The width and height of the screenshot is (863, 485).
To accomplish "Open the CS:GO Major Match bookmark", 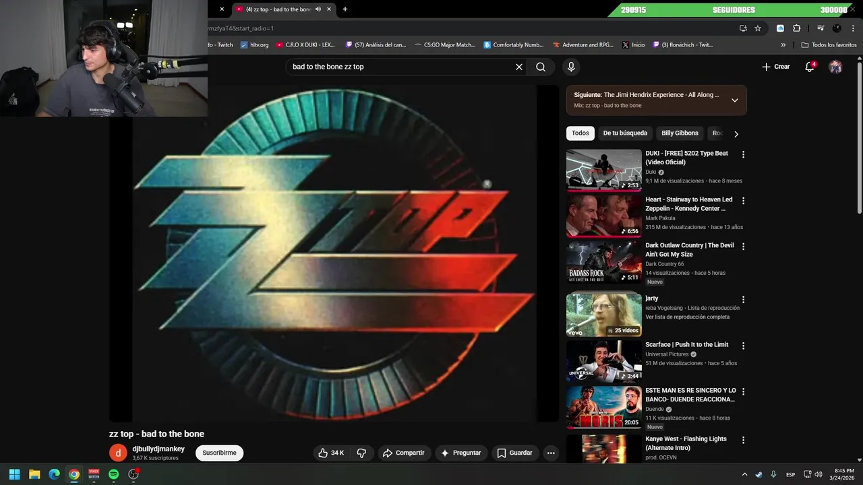I will (445, 45).
